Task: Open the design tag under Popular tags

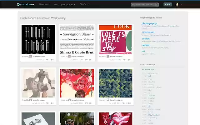Action: [x=146, y=39]
